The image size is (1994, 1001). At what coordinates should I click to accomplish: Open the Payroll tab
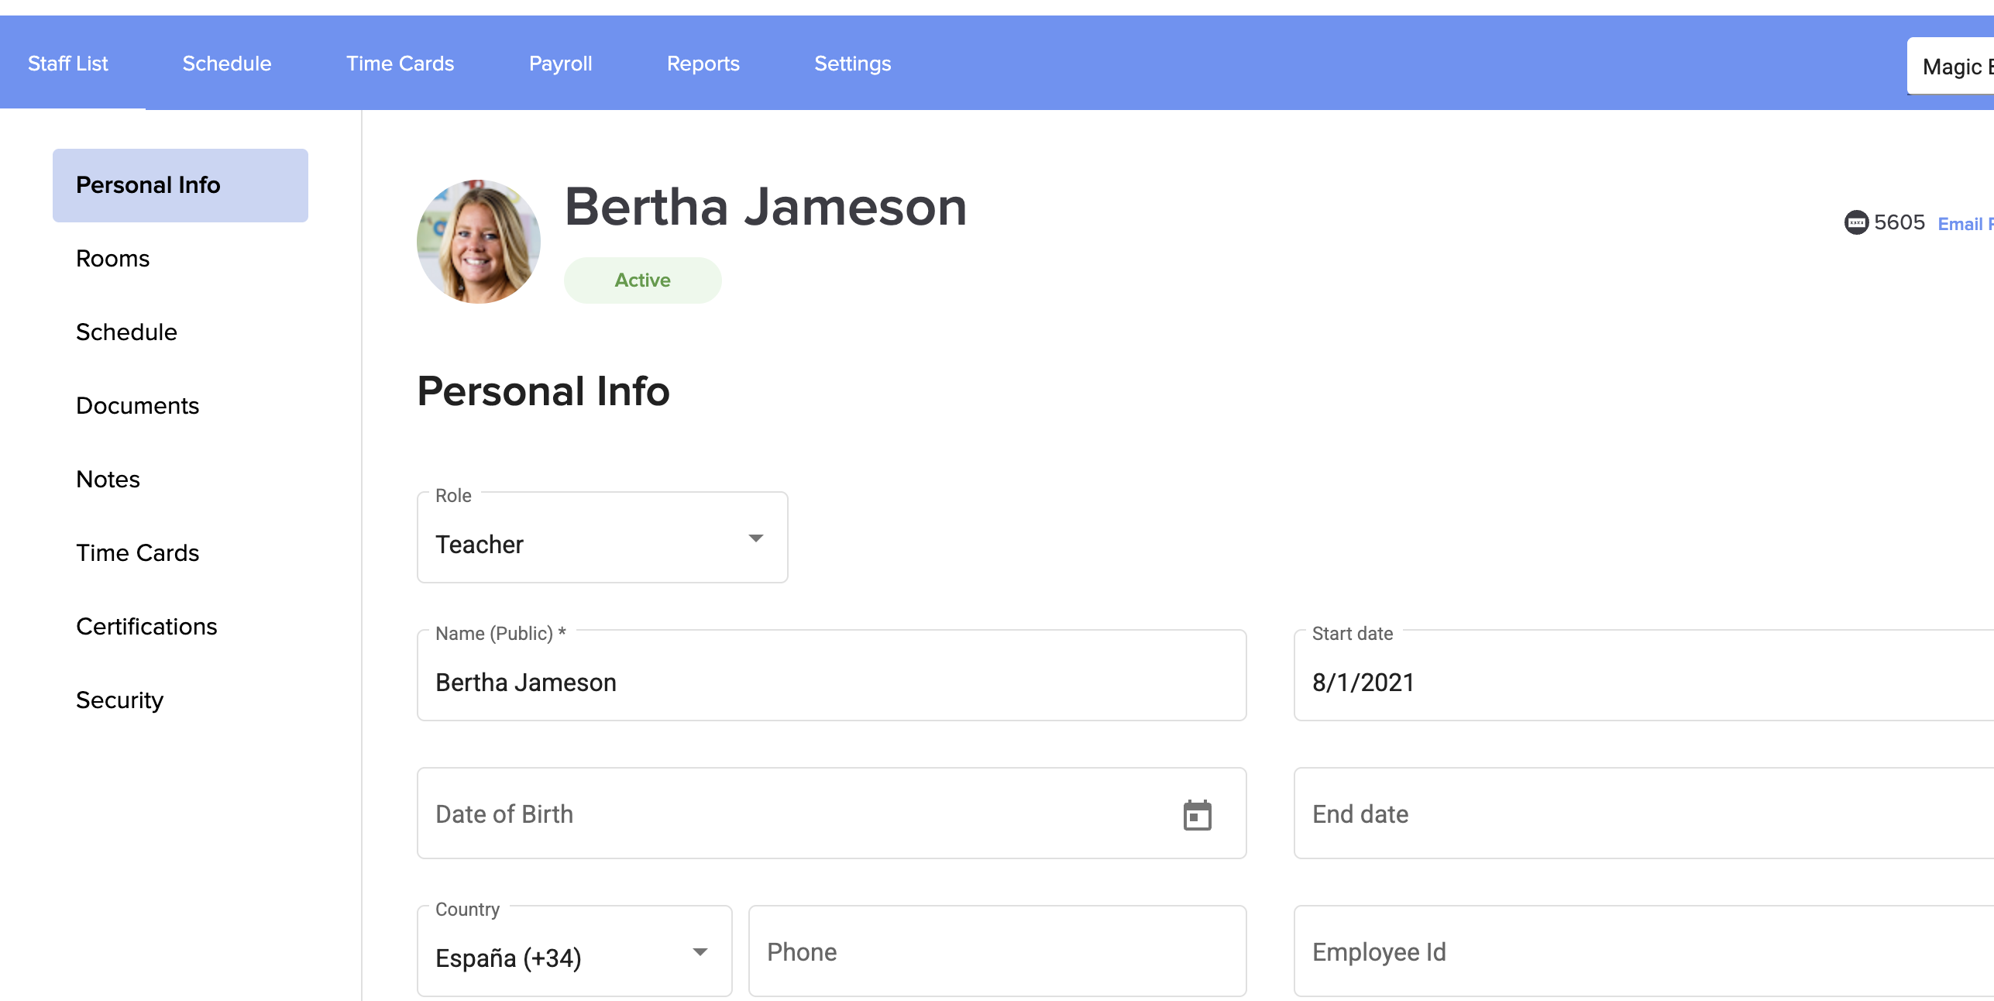point(560,64)
